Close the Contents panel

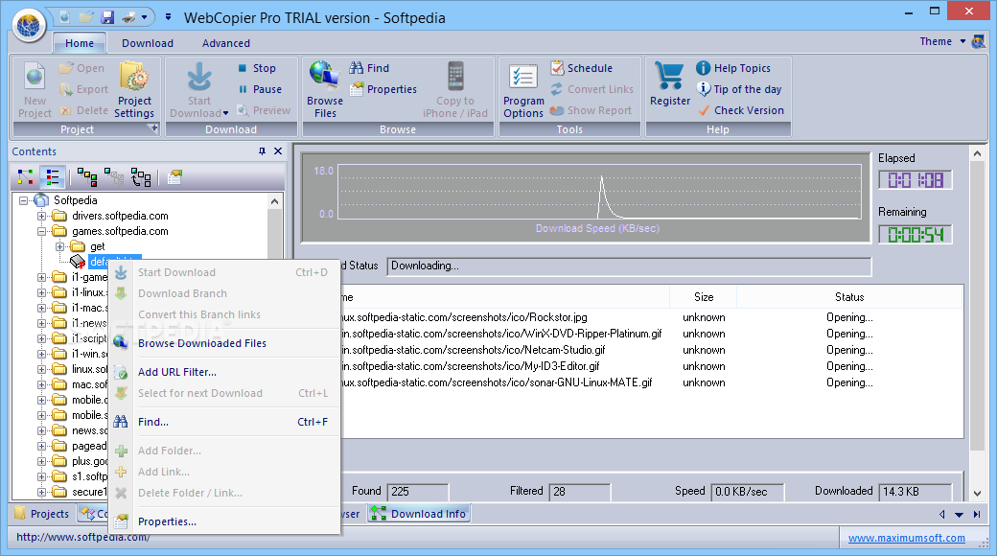tap(278, 151)
